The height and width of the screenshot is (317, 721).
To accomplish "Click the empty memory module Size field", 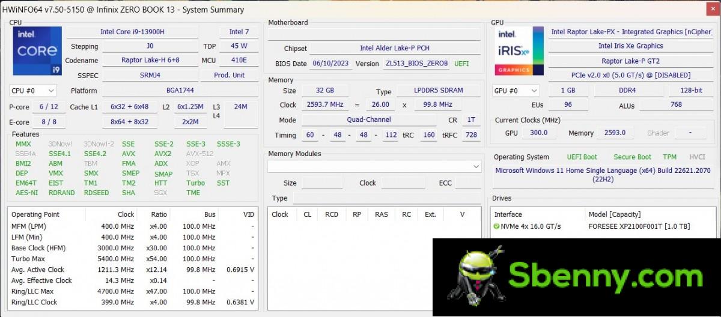I will (x=322, y=183).
